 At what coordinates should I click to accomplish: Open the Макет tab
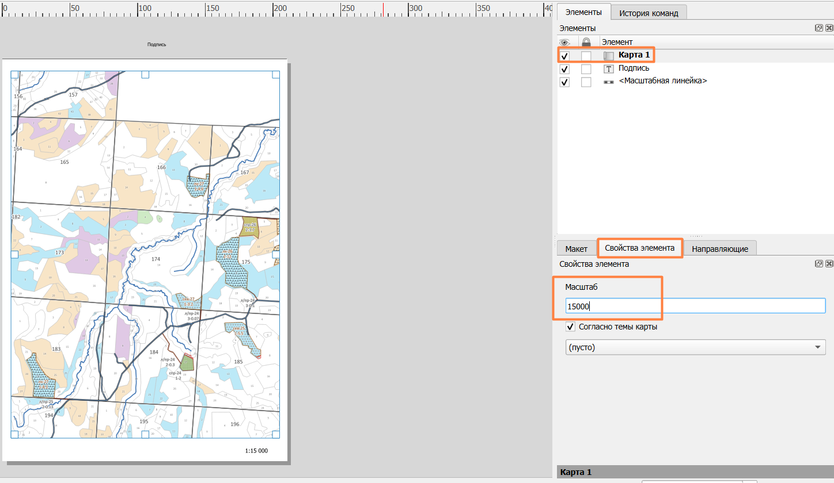tap(577, 248)
